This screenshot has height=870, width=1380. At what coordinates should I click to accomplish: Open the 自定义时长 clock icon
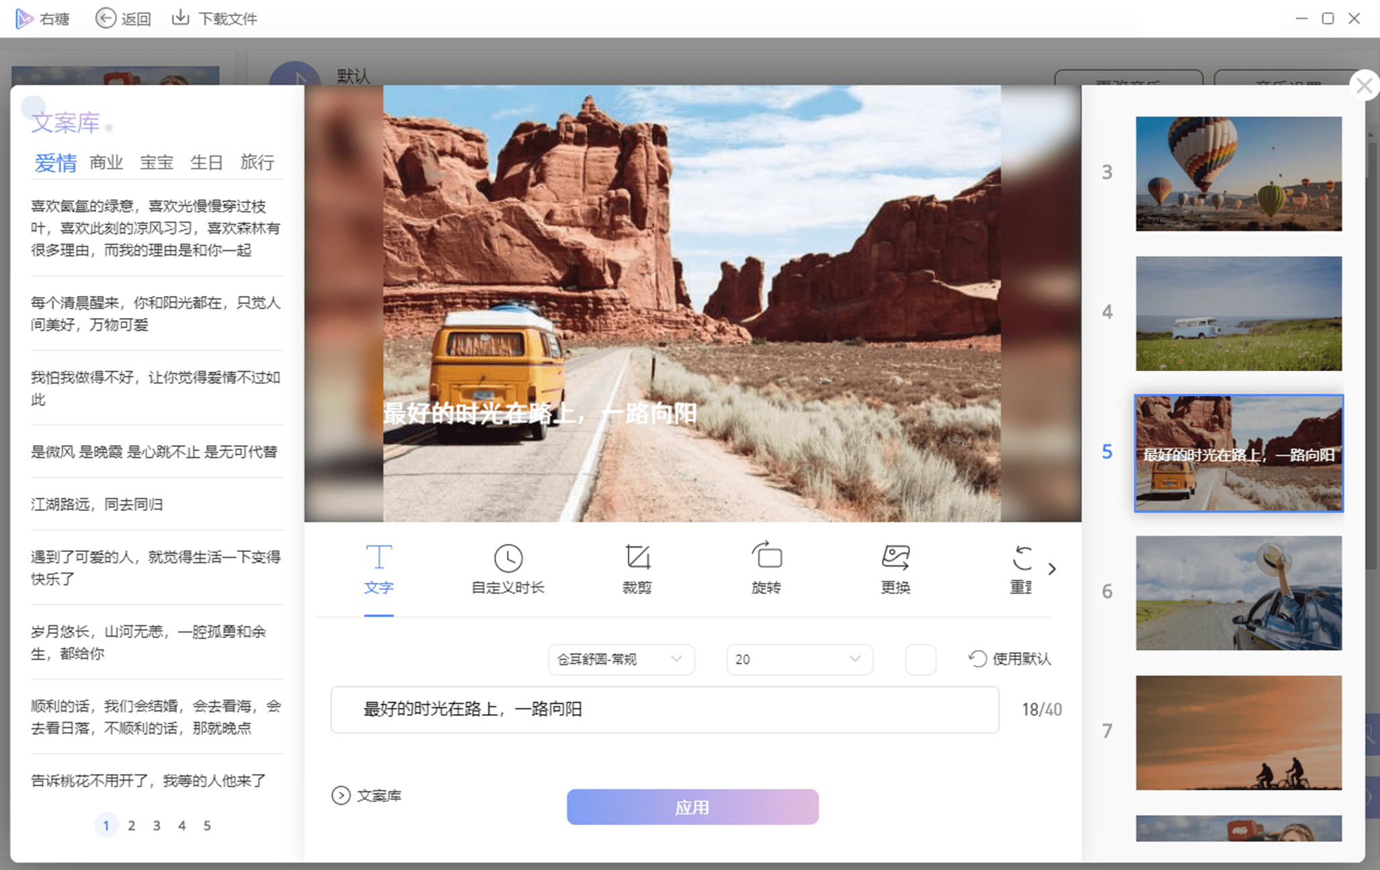pos(508,557)
